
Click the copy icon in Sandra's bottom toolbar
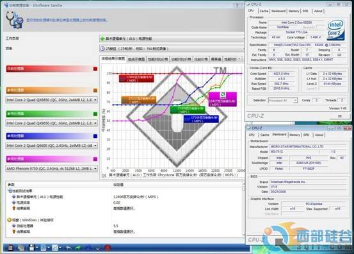20,248
